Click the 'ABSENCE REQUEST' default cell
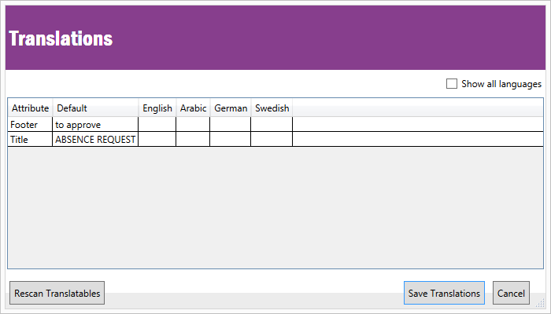 pyautogui.click(x=95, y=140)
